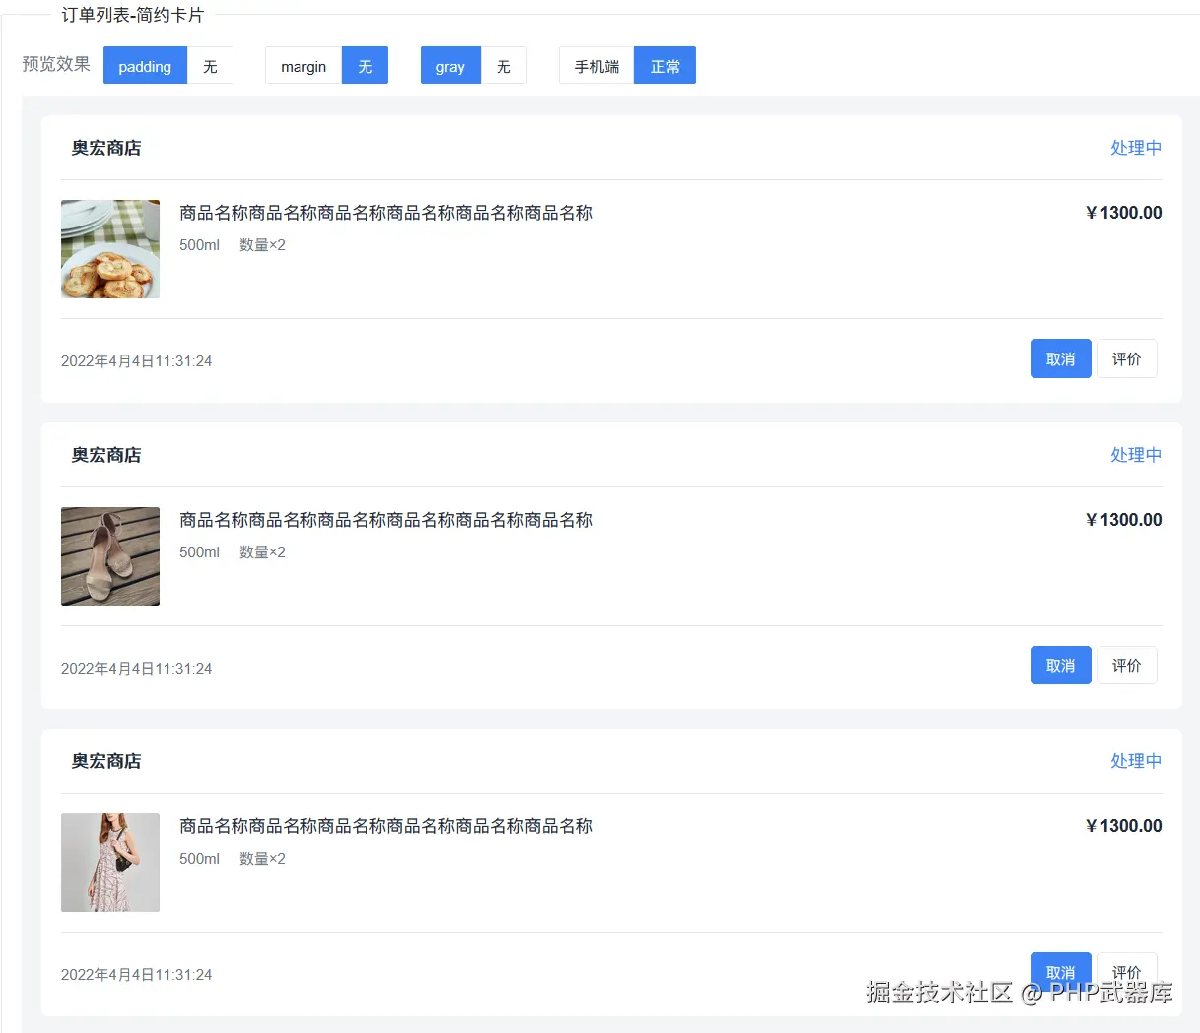Viewport: 1200px width, 1033px height.
Task: Click 评价 in the dress order card
Action: coord(1127,972)
